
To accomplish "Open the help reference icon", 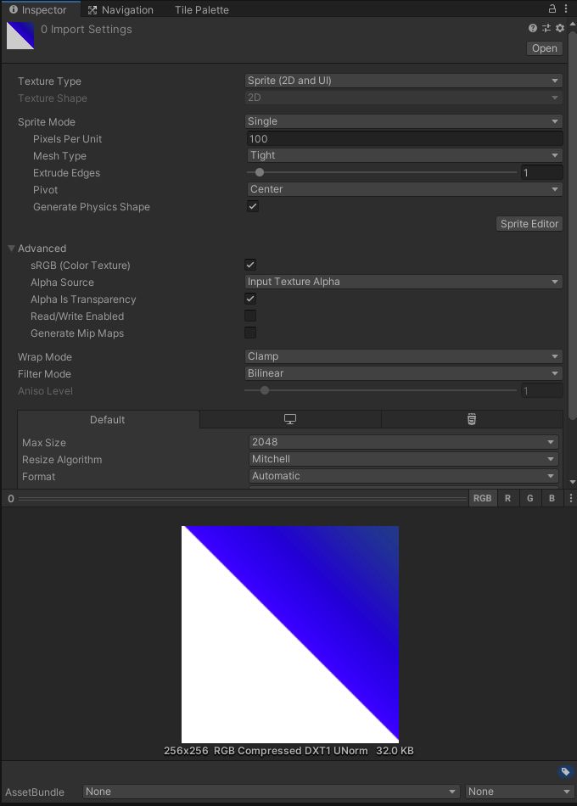I will click(533, 28).
